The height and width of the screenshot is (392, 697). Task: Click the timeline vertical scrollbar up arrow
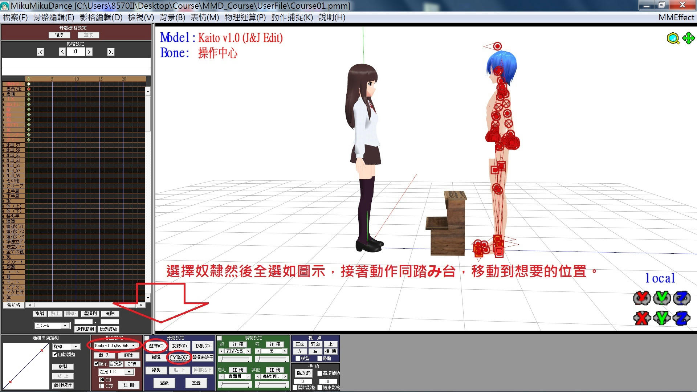click(148, 91)
